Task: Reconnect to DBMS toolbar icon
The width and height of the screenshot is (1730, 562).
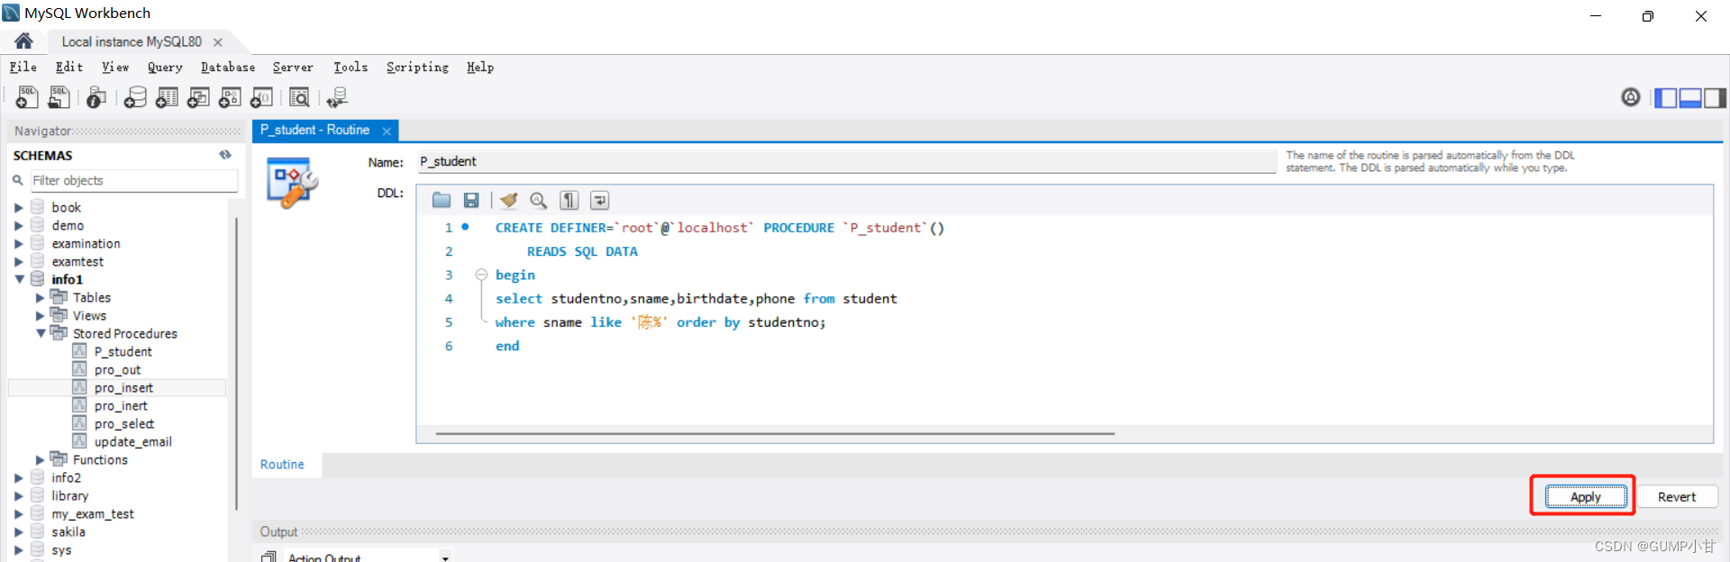Action: coord(337,97)
